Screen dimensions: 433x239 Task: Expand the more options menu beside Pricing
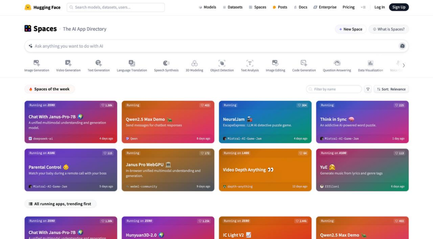363,7
